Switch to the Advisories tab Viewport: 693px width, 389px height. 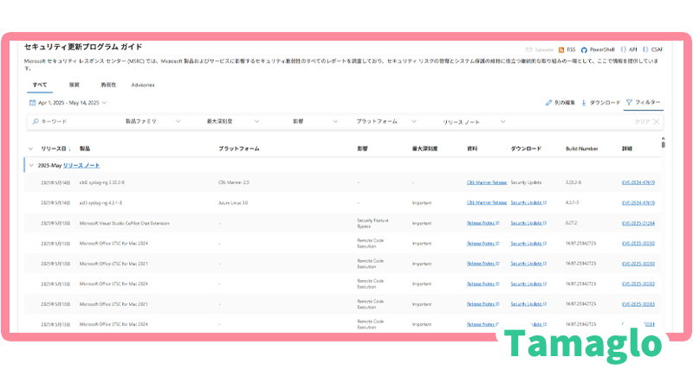click(x=143, y=85)
